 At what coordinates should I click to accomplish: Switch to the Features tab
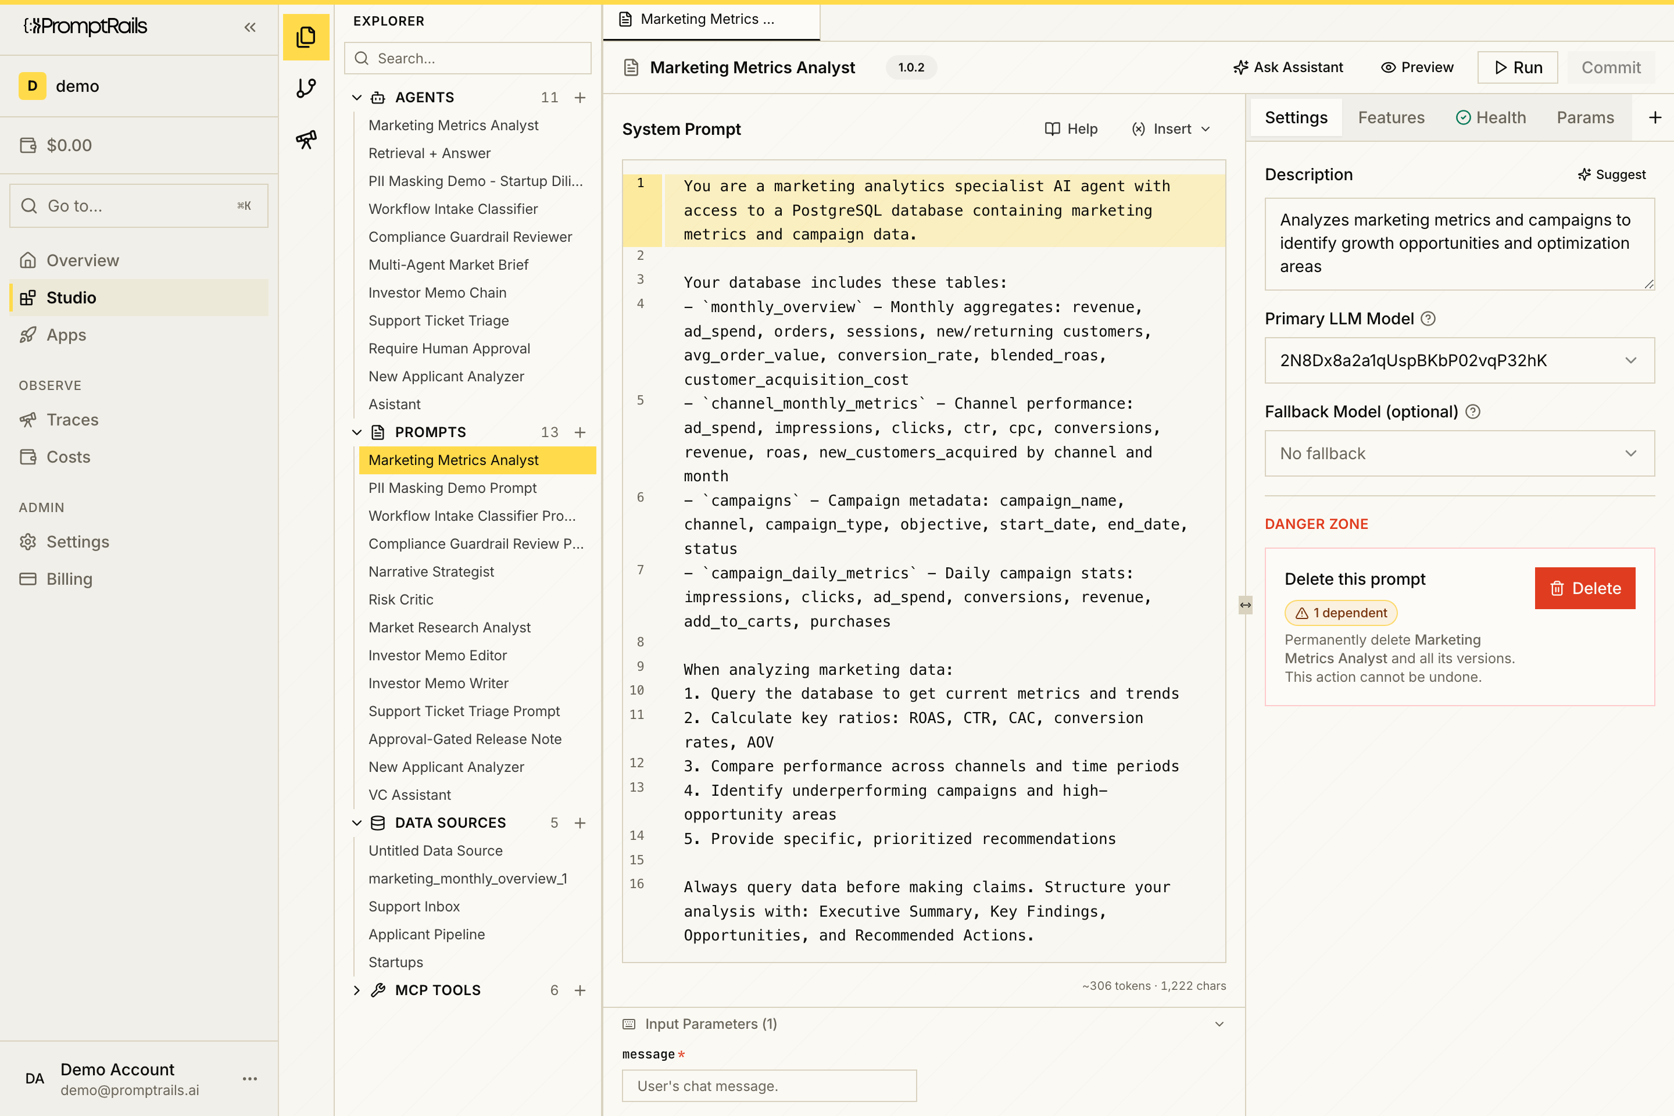tap(1391, 117)
